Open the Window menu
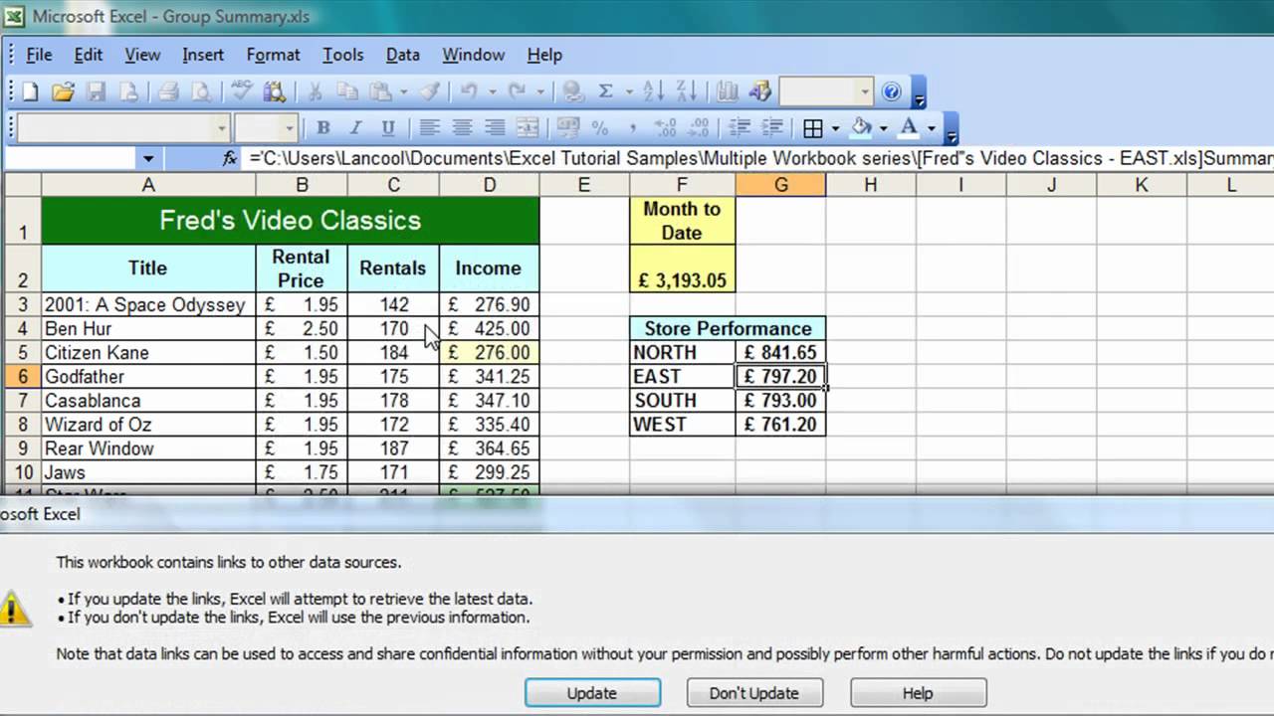This screenshot has height=716, width=1274. (x=474, y=55)
